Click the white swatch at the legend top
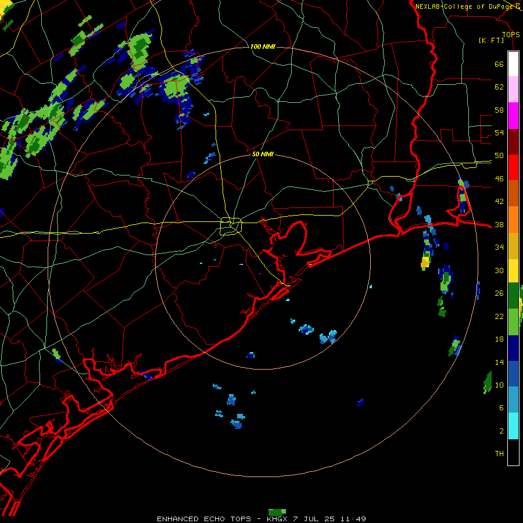Image resolution: width=523 pixels, height=523 pixels. 513,64
